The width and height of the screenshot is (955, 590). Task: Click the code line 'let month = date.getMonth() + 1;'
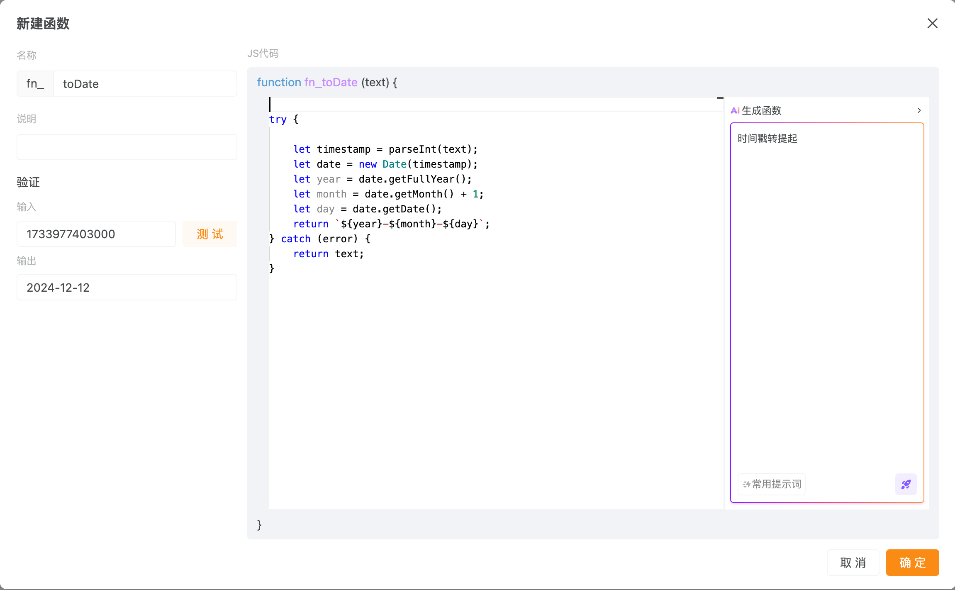click(388, 194)
